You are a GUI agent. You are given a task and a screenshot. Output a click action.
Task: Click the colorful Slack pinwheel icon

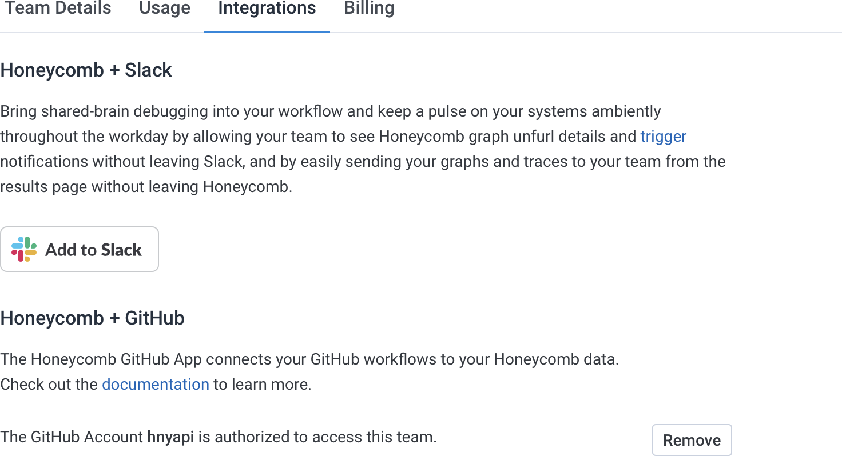[23, 249]
